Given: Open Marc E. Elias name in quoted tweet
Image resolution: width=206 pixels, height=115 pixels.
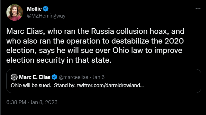Looking at the screenshot, I should tap(35, 77).
